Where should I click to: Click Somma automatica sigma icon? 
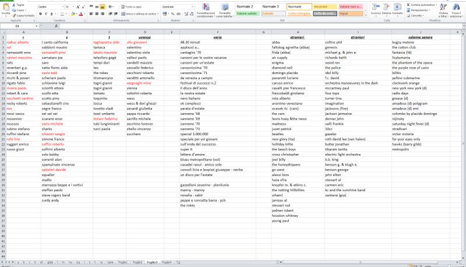click(408, 5)
